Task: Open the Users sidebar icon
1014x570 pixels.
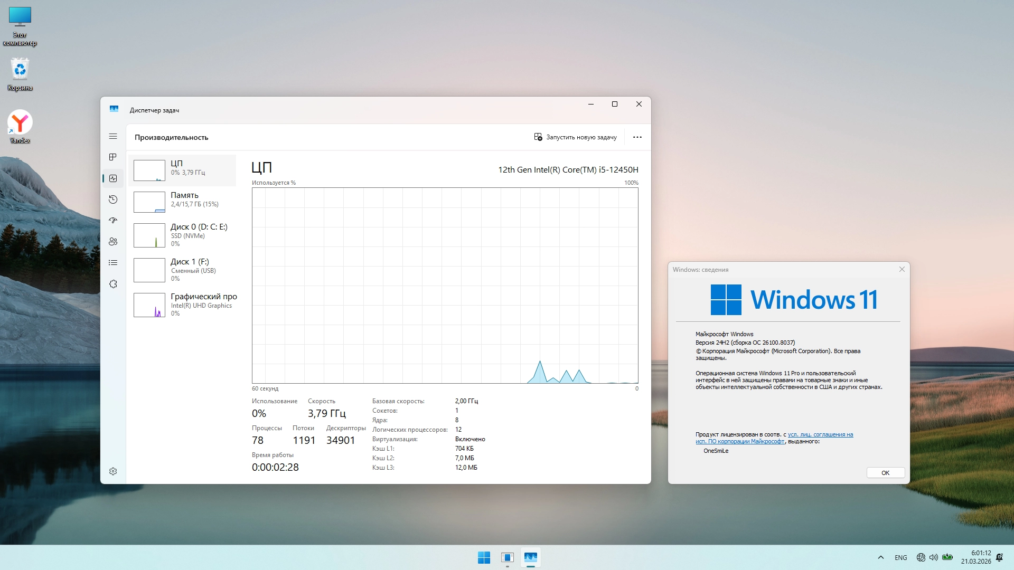Action: pyautogui.click(x=113, y=242)
